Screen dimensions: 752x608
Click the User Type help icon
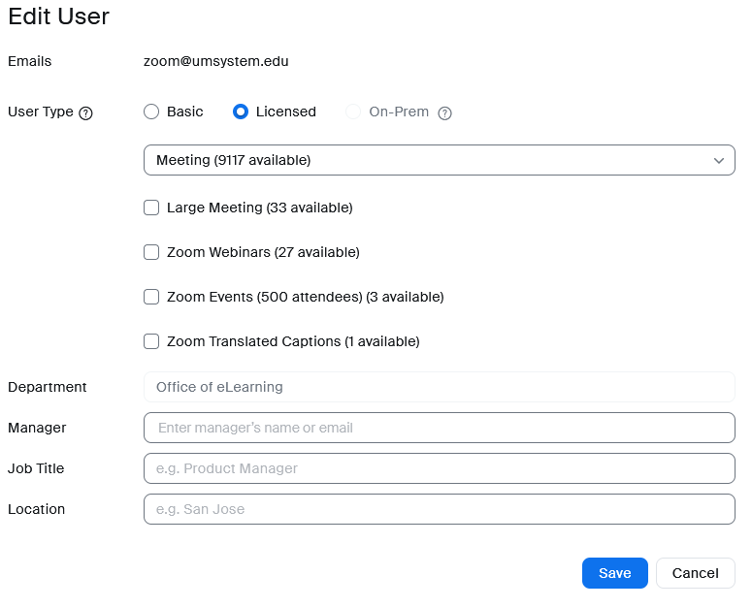coord(85,113)
